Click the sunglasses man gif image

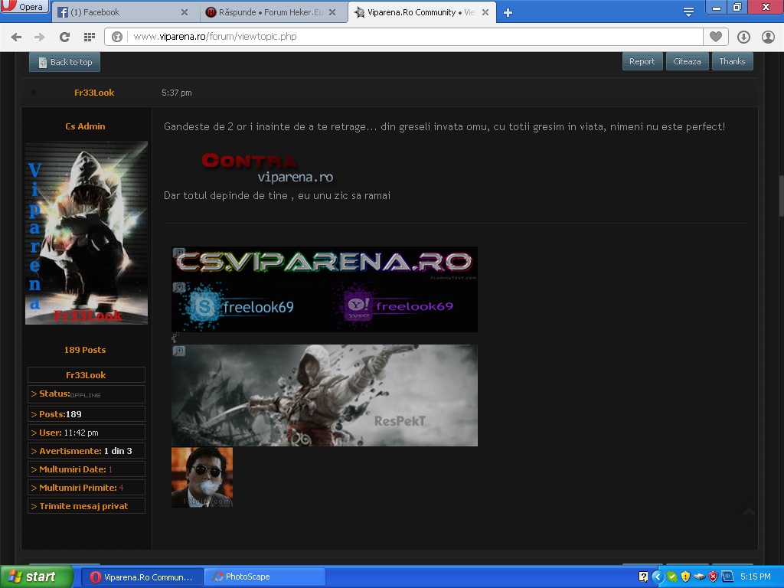[x=202, y=477]
